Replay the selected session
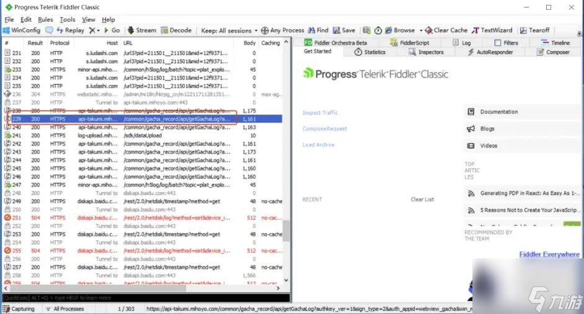 [x=70, y=30]
